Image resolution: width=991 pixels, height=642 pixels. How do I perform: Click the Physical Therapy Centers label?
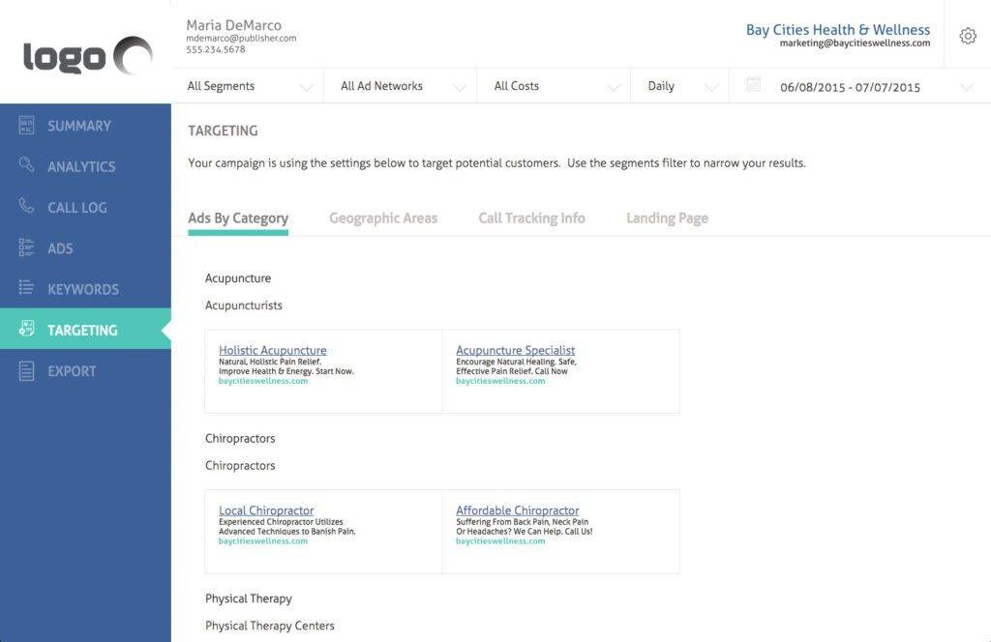click(269, 627)
